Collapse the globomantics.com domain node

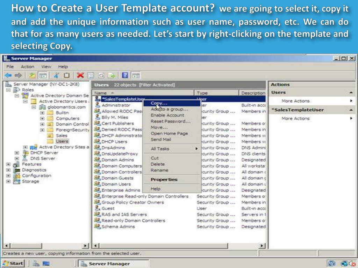click(34, 107)
